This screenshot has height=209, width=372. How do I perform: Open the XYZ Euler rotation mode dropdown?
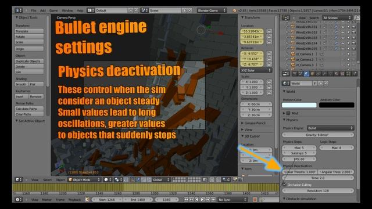click(x=256, y=70)
